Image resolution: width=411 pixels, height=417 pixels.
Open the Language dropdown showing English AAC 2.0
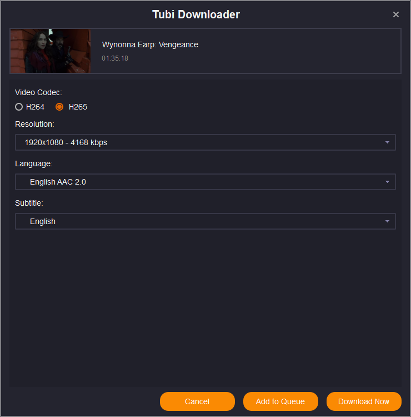click(205, 182)
